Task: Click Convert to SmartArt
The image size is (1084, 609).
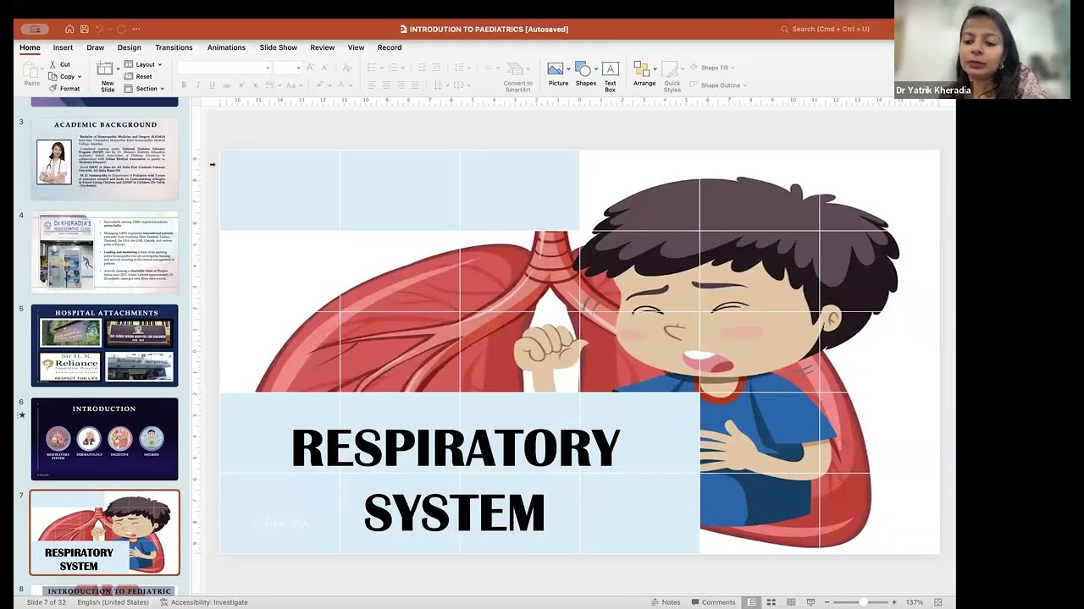Action: (518, 76)
